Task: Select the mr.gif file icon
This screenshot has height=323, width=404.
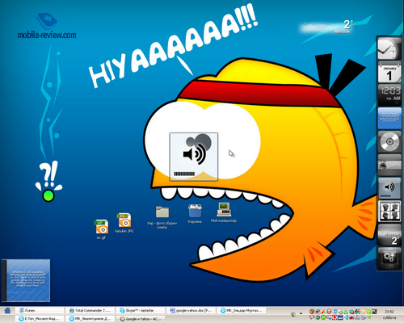Action: pos(102,229)
